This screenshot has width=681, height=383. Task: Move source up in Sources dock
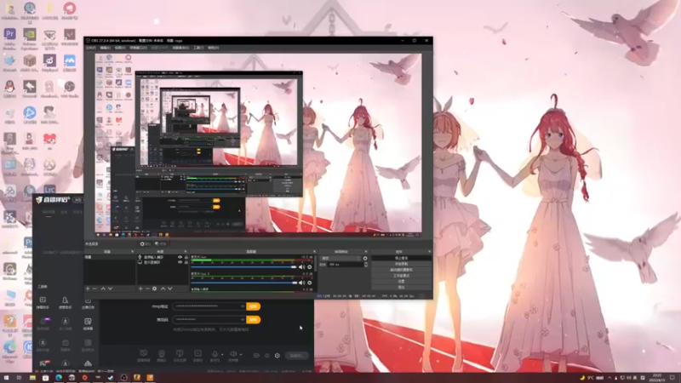pos(163,289)
